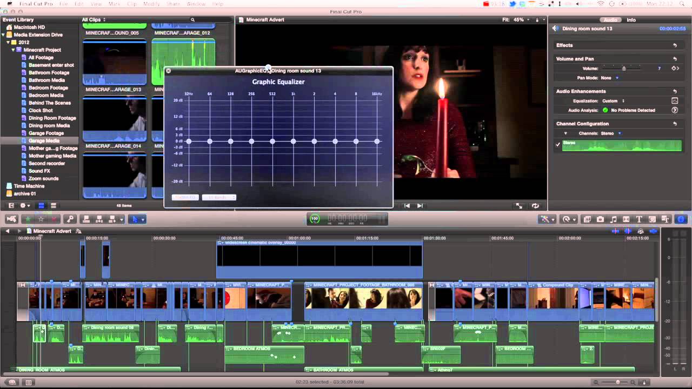Viewport: 692px width, 389px height.
Task: Open event browser gear action menu
Action: (x=25, y=206)
